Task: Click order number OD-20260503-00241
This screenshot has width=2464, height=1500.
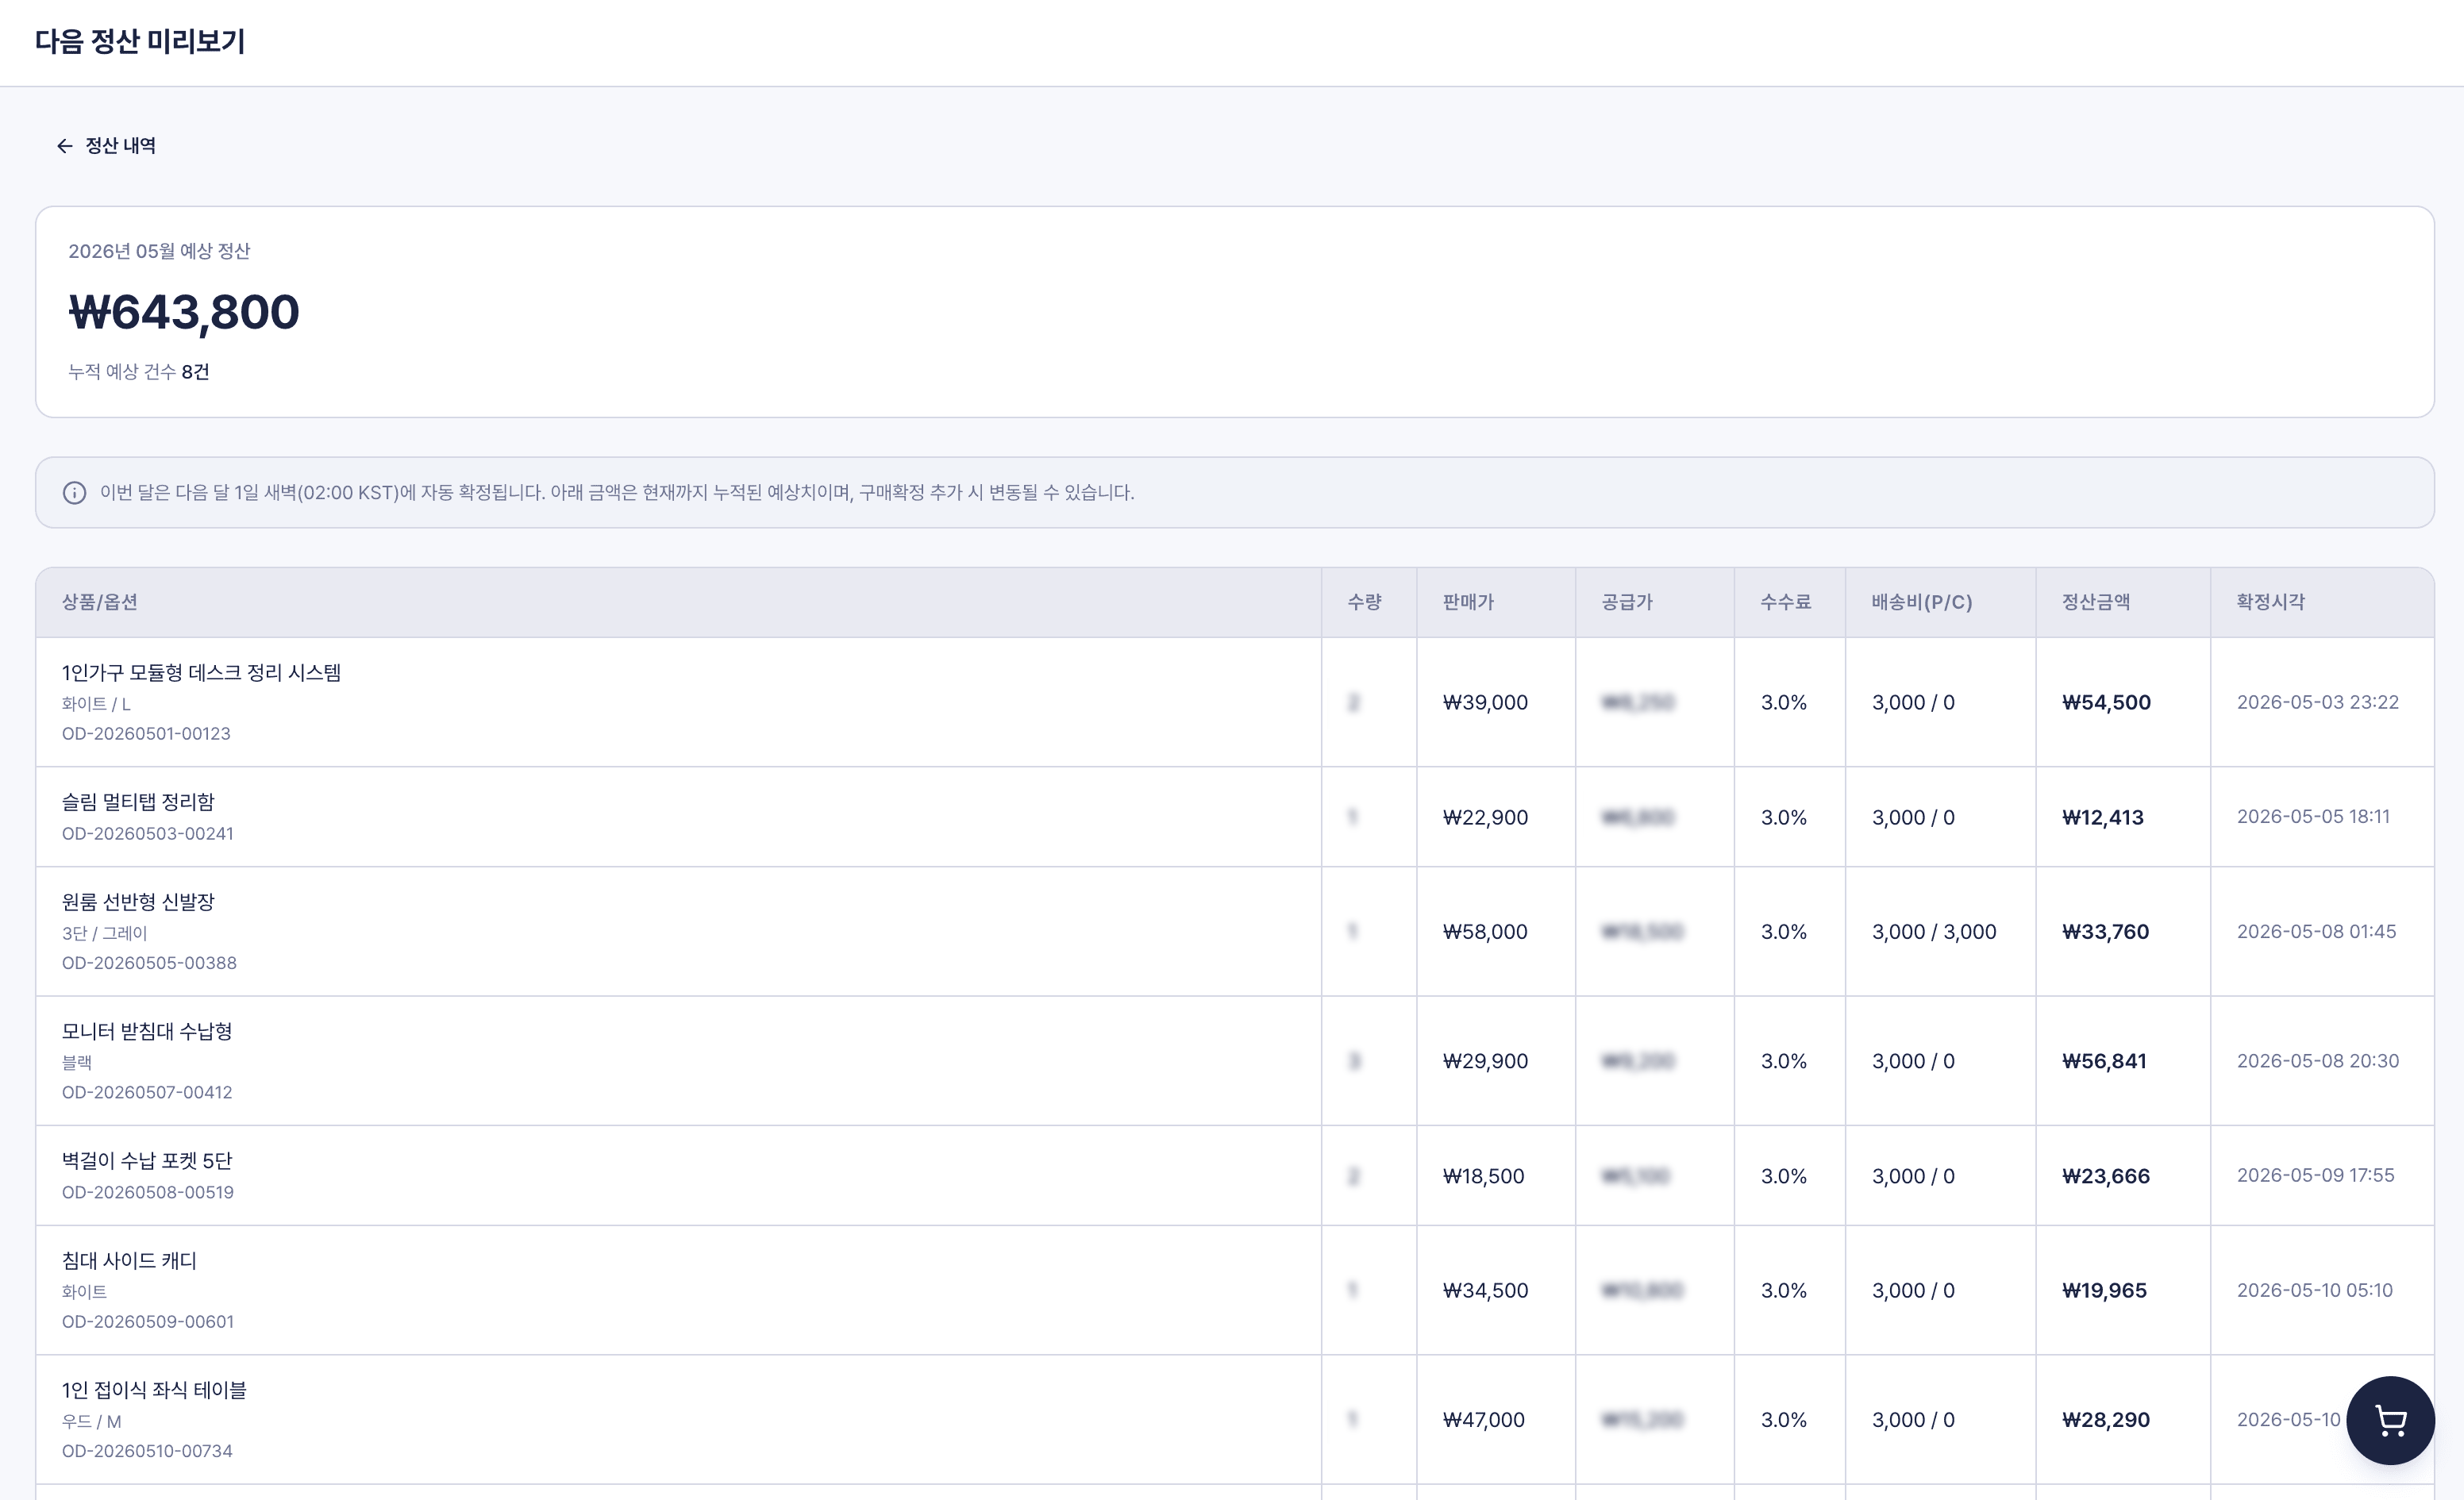Action: (147, 834)
